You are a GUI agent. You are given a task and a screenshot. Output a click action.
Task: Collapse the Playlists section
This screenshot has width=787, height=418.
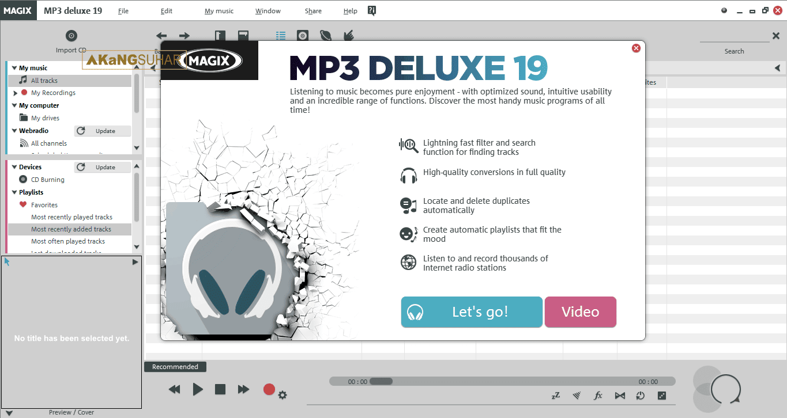tap(14, 192)
